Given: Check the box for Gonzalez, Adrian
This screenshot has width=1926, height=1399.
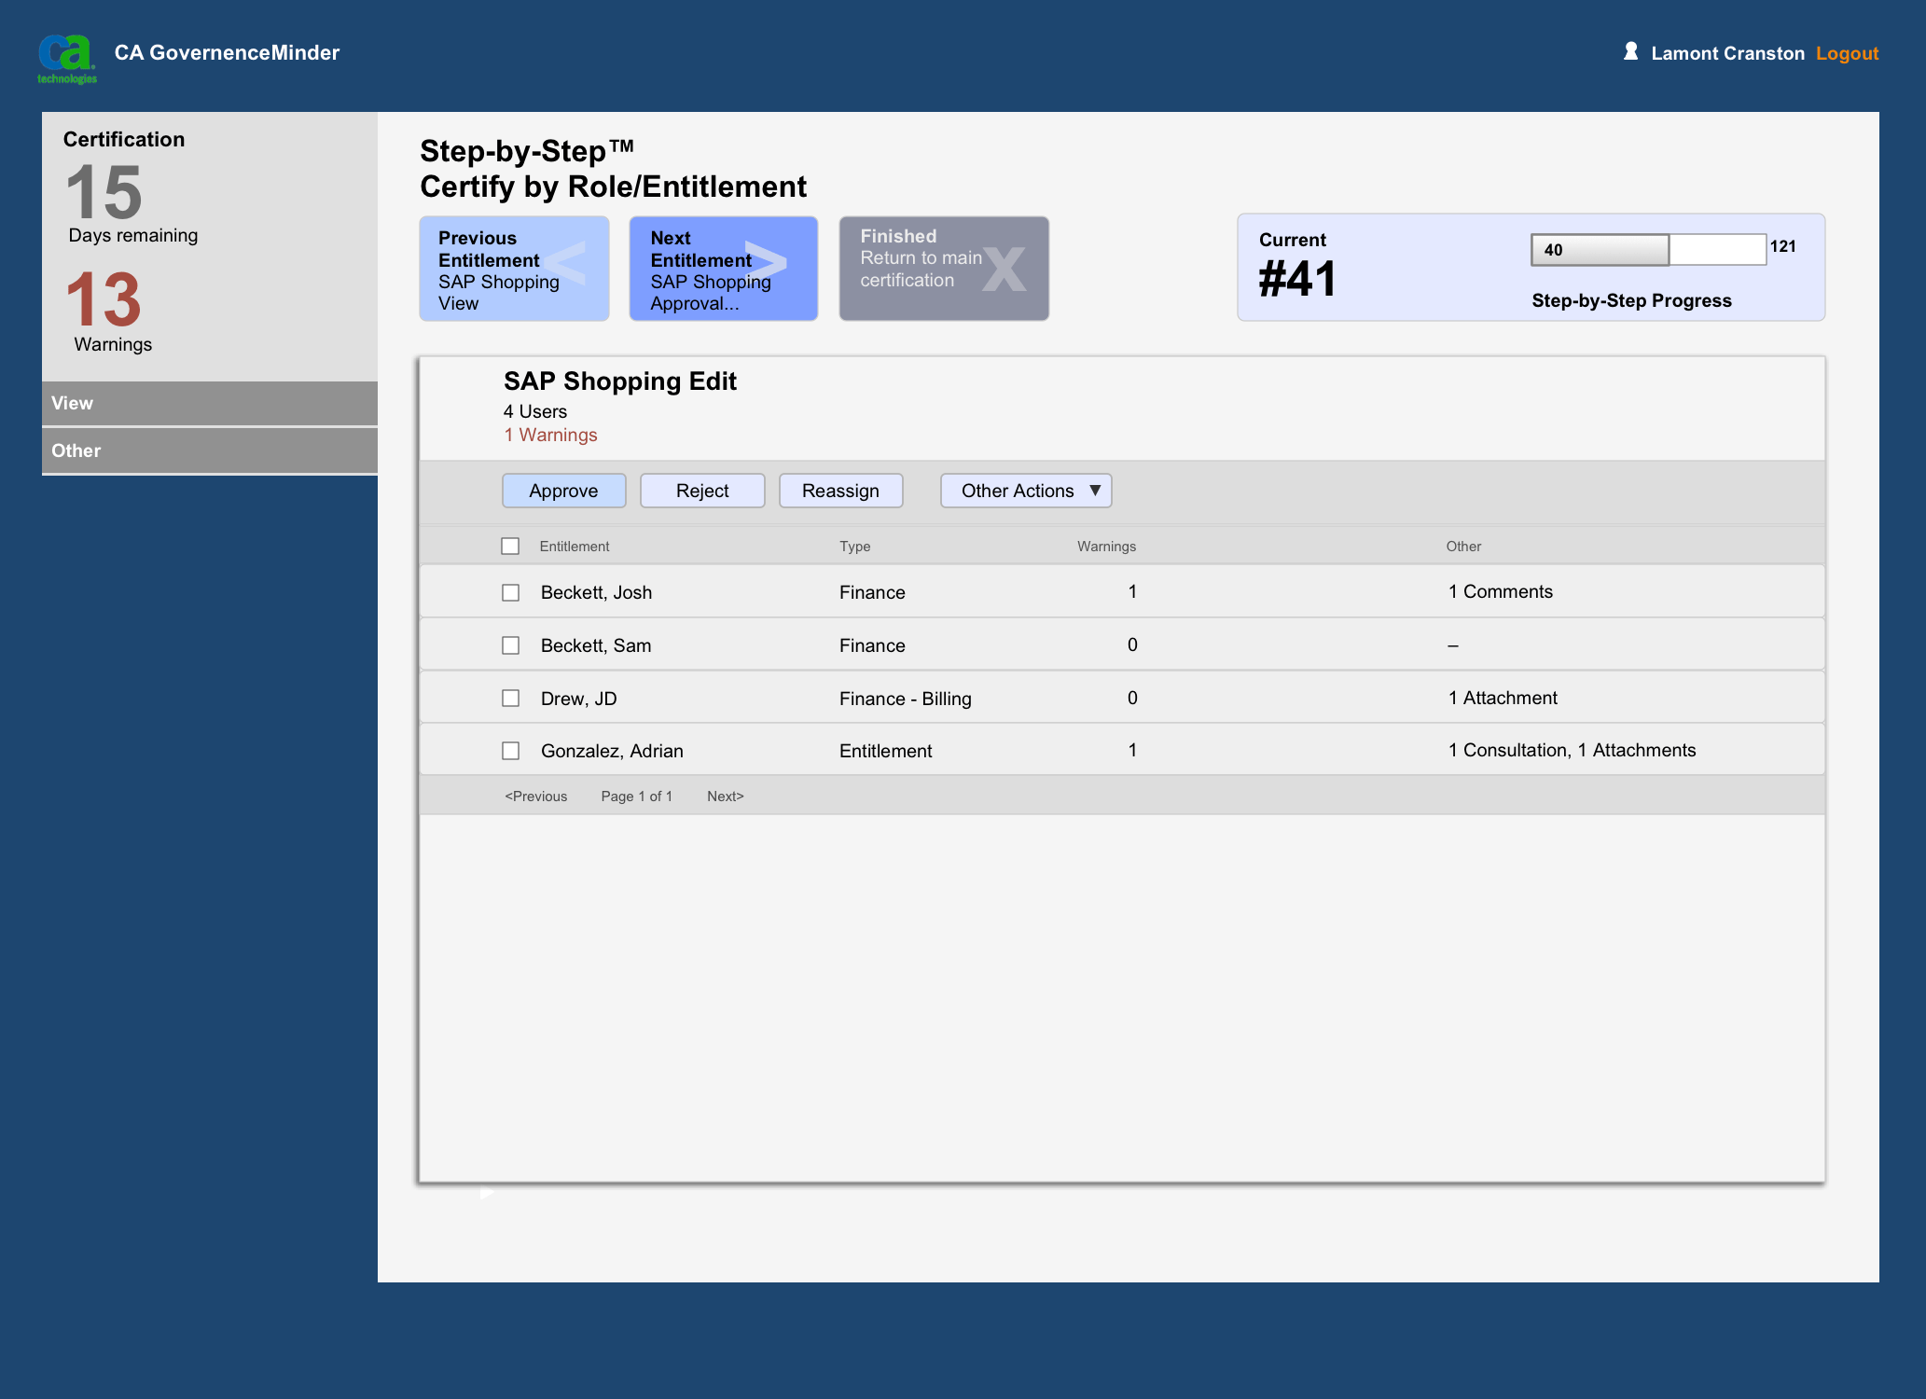Looking at the screenshot, I should [x=510, y=751].
